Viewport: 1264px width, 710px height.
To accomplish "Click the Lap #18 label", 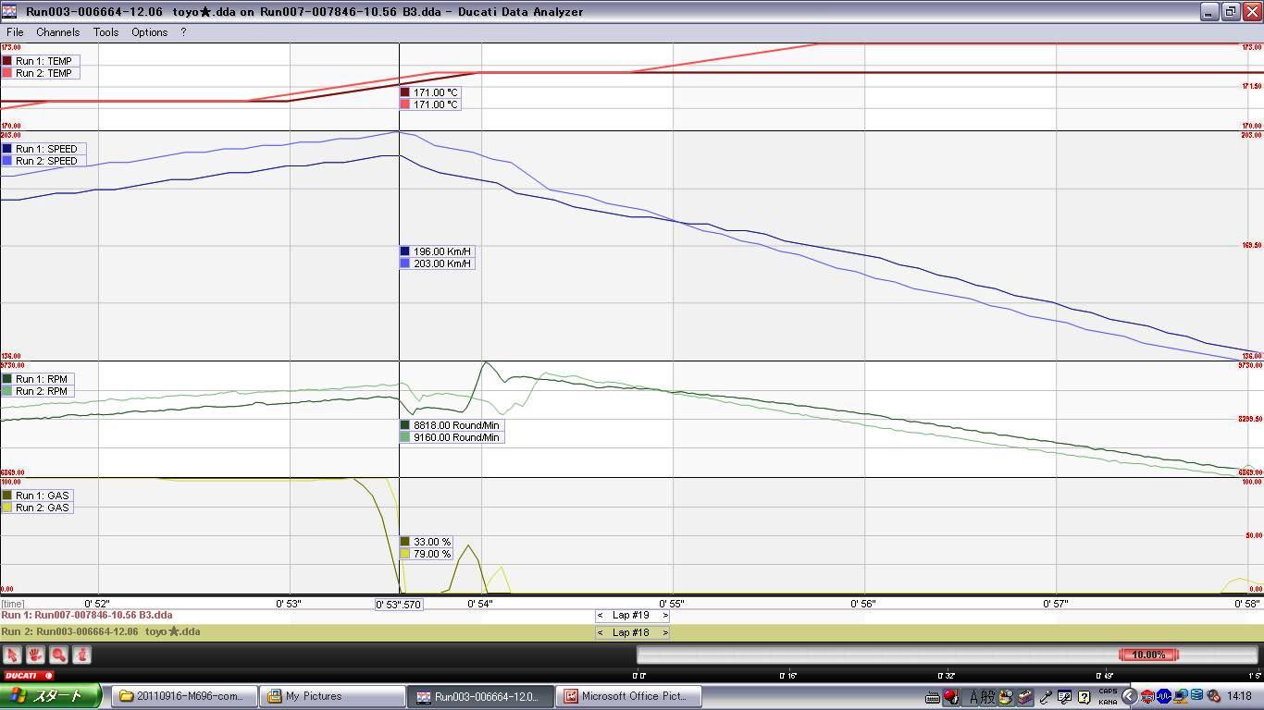I will pos(632,633).
